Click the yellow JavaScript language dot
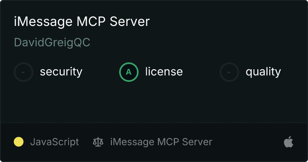This screenshot has height=162, width=308. point(19,142)
